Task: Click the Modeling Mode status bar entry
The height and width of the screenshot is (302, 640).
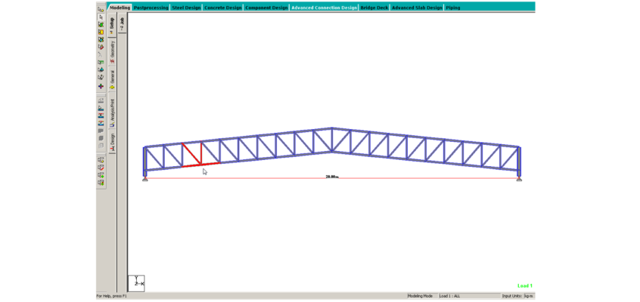Action: click(x=422, y=296)
